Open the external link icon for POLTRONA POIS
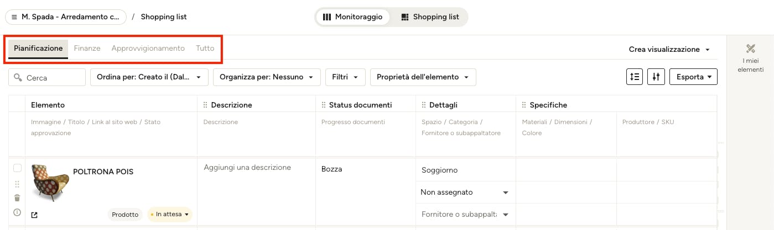The image size is (774, 230). point(34,215)
